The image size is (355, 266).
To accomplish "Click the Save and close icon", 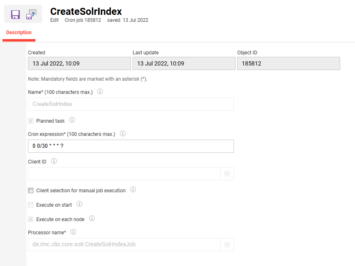I will (x=31, y=14).
